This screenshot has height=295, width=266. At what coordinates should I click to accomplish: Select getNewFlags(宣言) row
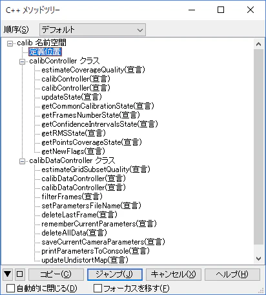point(73,151)
